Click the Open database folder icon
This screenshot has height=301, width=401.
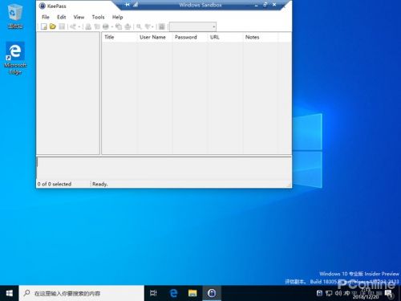coord(53,26)
